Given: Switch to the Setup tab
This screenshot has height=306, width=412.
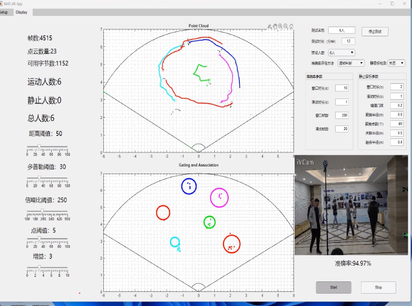Looking at the screenshot, I should coord(4,12).
